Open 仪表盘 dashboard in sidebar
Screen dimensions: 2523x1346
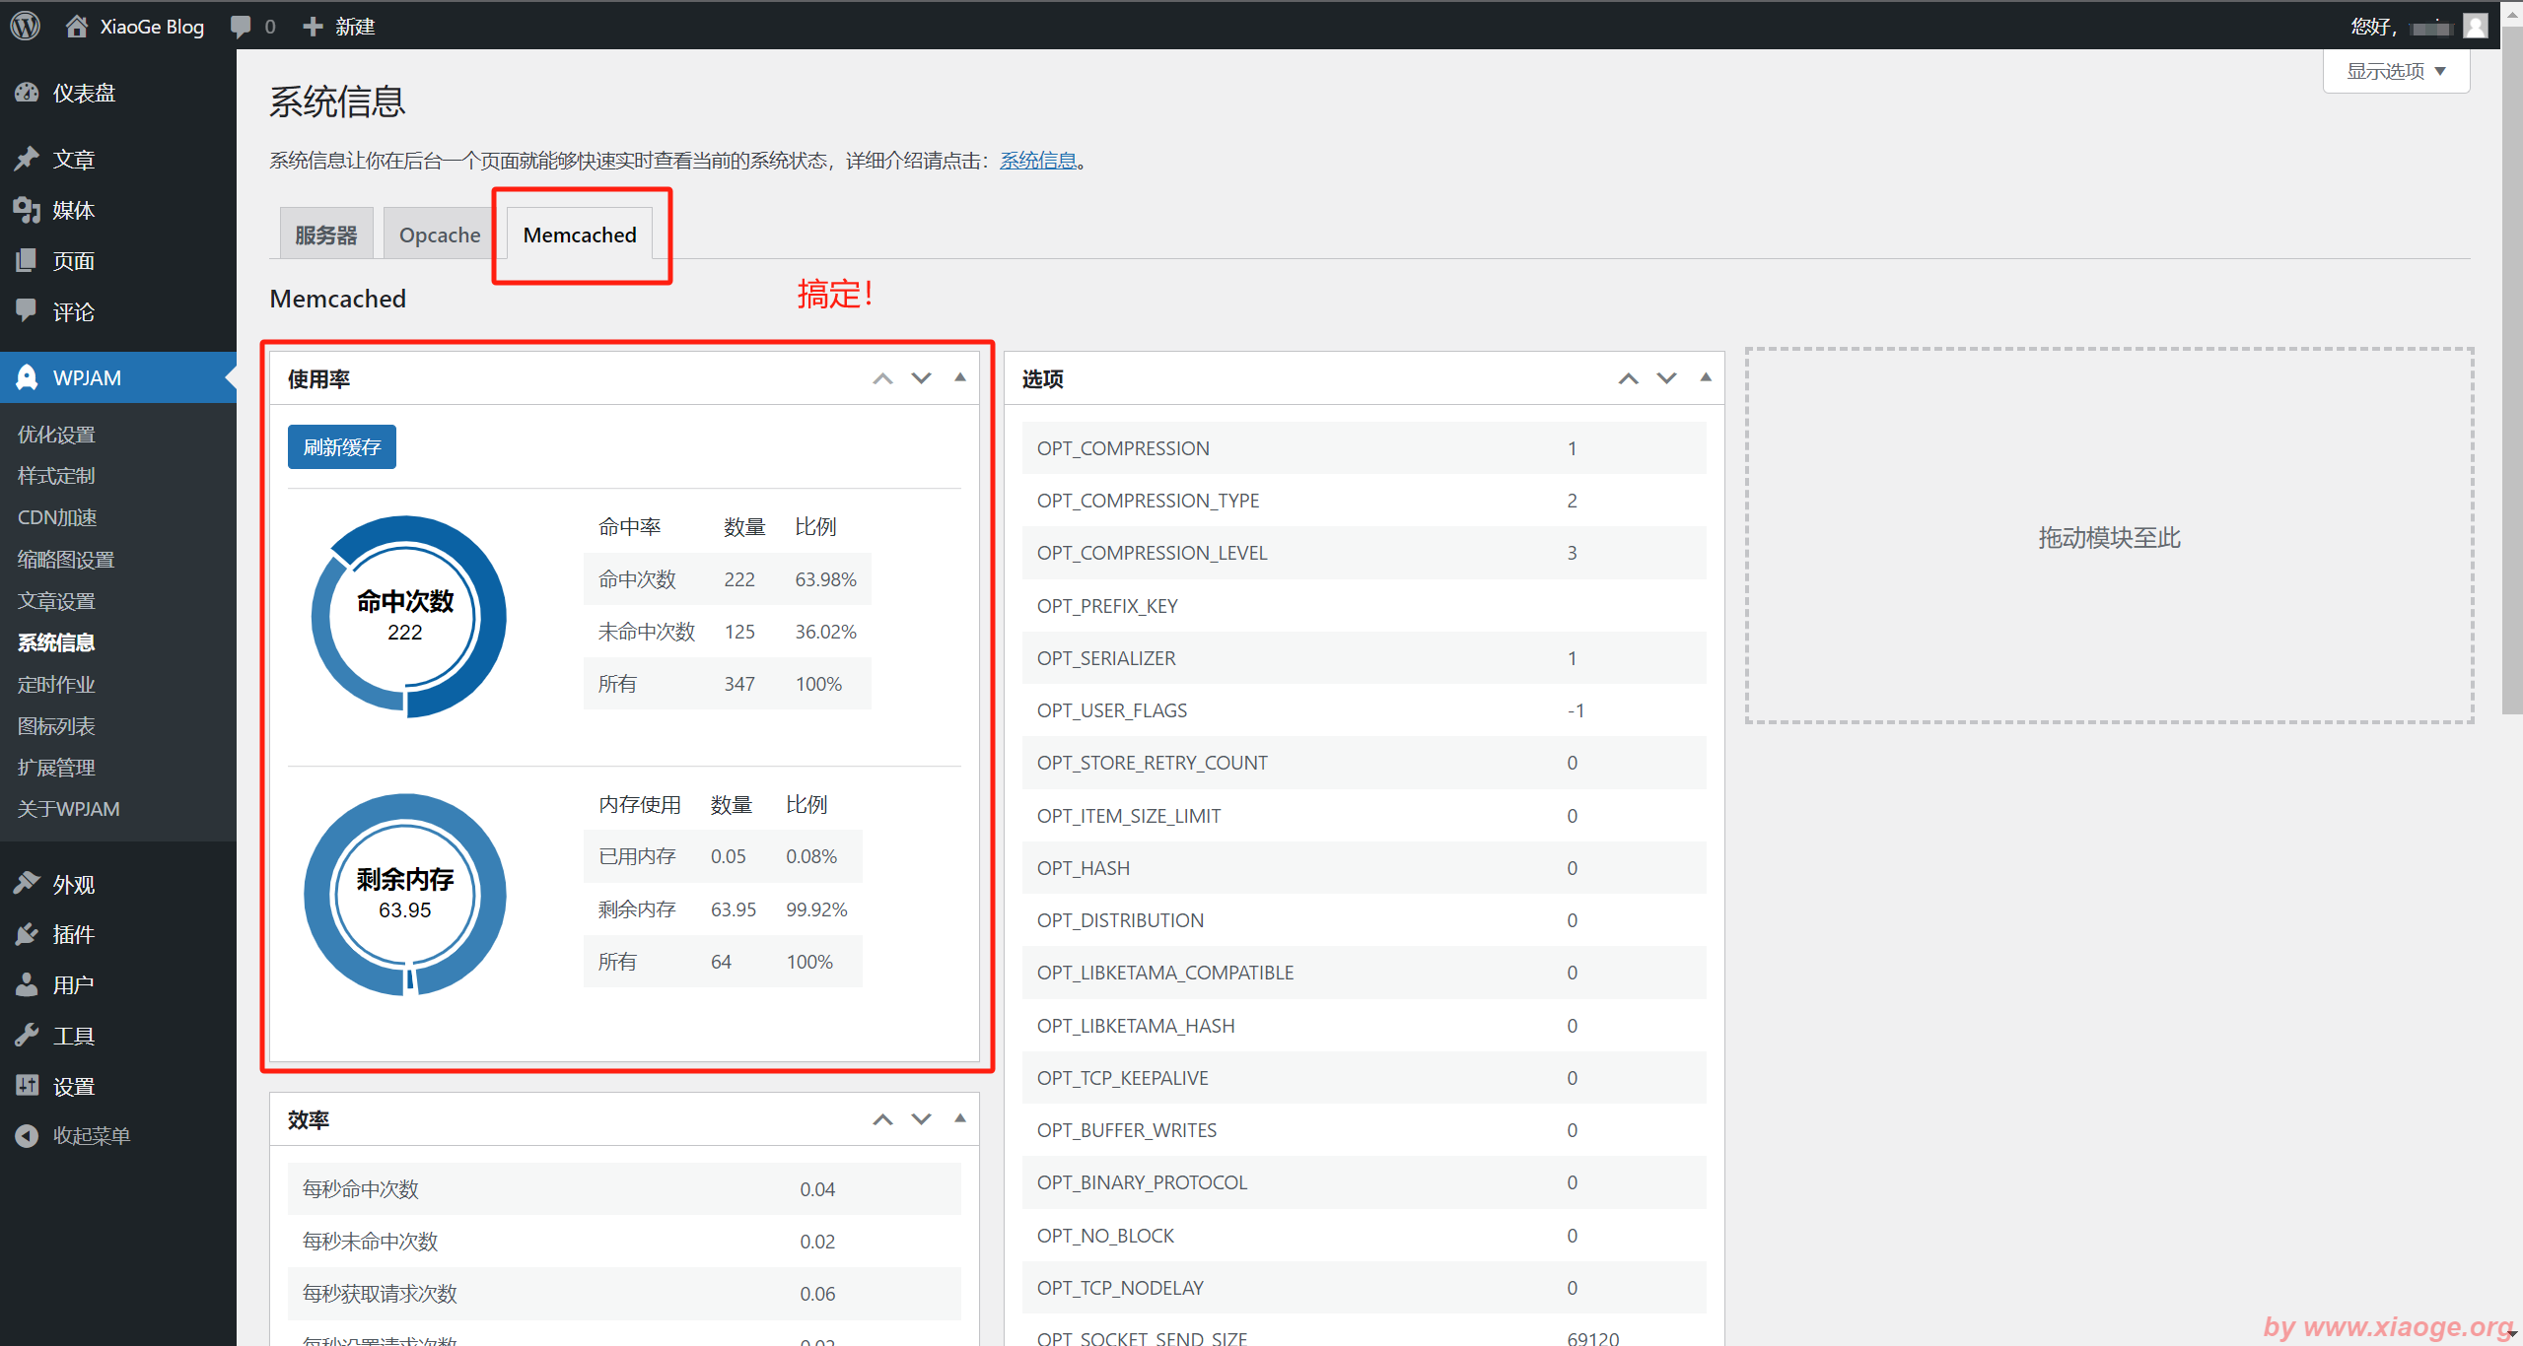coord(84,93)
